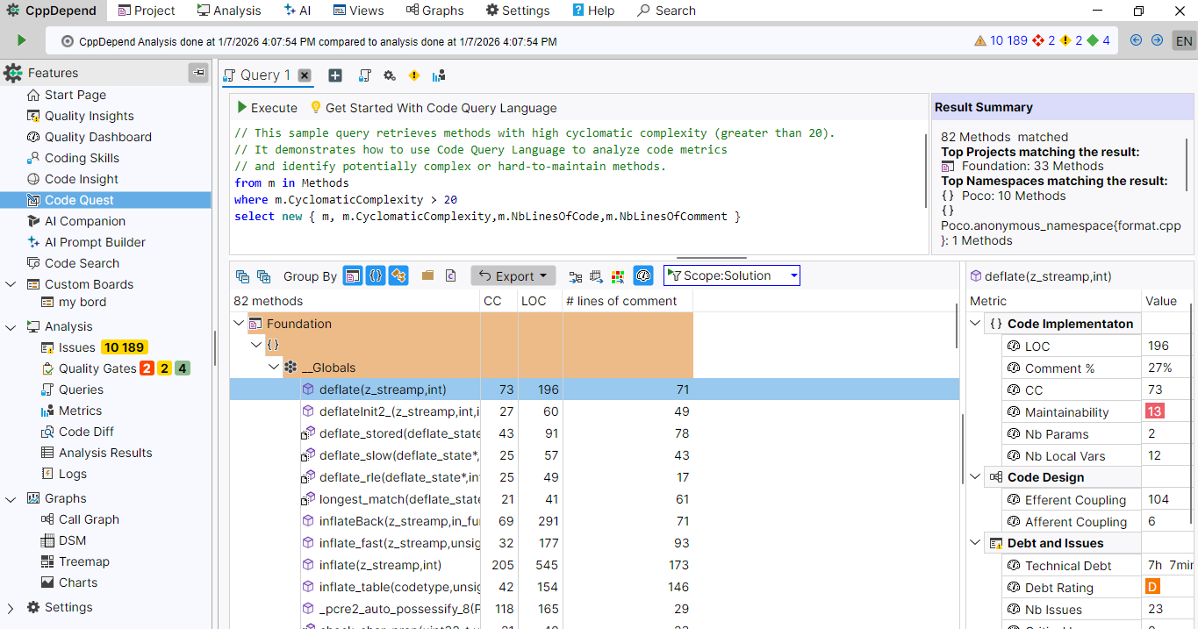Viewport: 1198px width, 629px height.
Task: Click the yellow warning diamond icon beside Query tab
Action: click(x=414, y=75)
